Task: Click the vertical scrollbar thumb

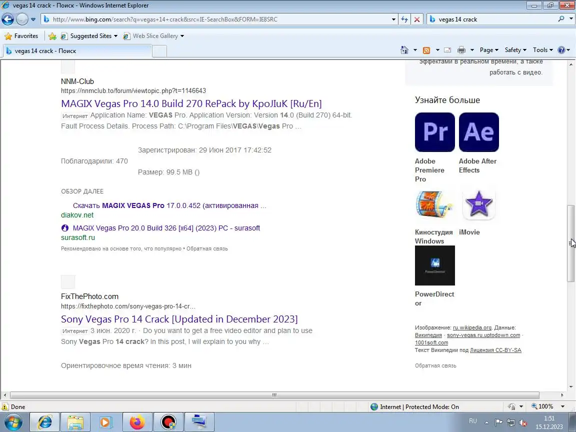Action: (571, 243)
